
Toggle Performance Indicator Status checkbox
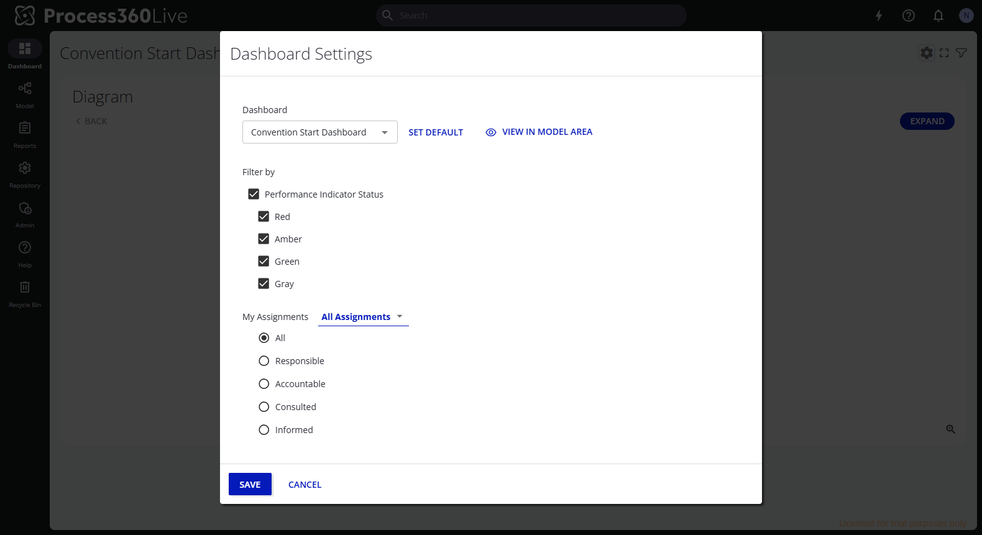[x=254, y=194]
